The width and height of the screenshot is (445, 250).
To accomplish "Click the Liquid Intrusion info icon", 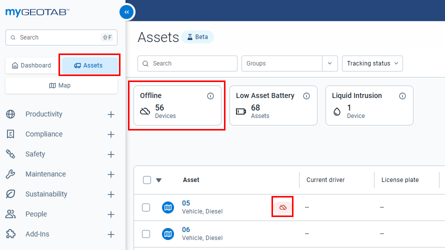I will (x=402, y=96).
